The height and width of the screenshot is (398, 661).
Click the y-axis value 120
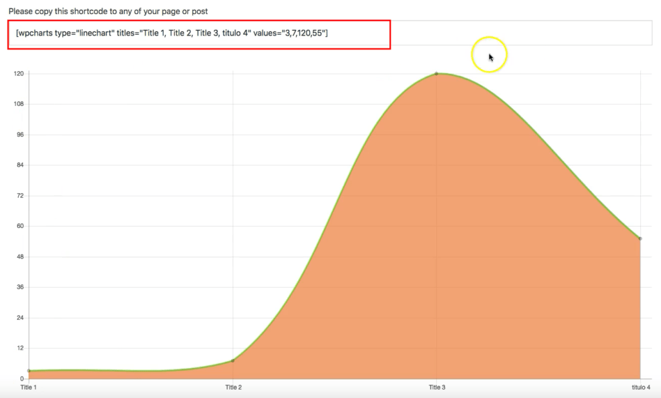tap(19, 74)
